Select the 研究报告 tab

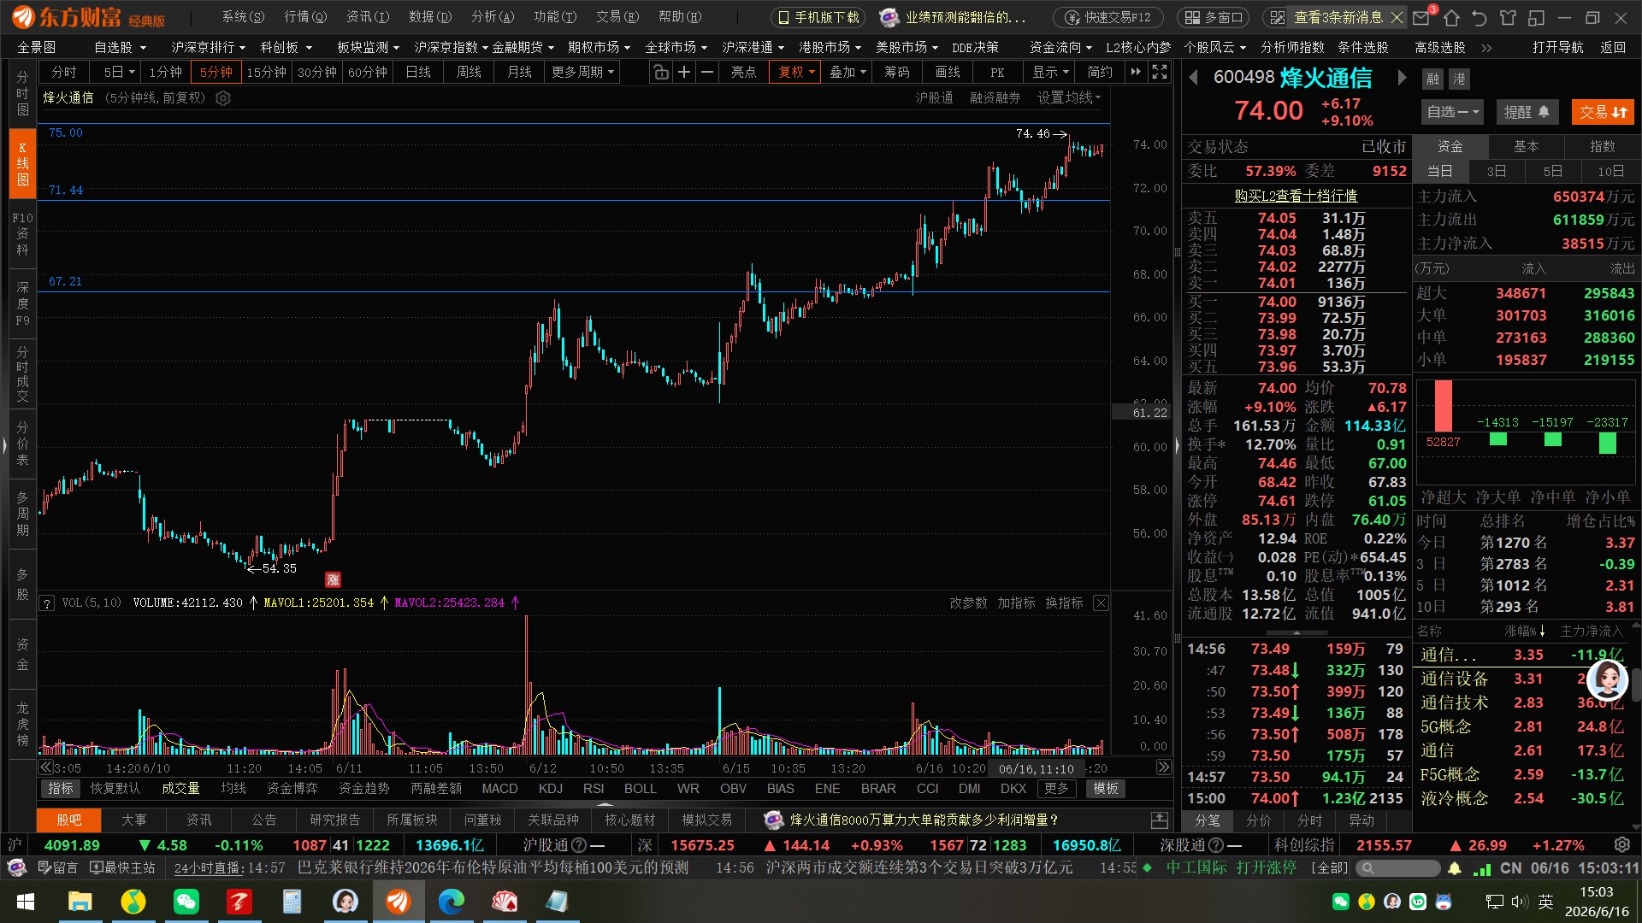point(335,820)
